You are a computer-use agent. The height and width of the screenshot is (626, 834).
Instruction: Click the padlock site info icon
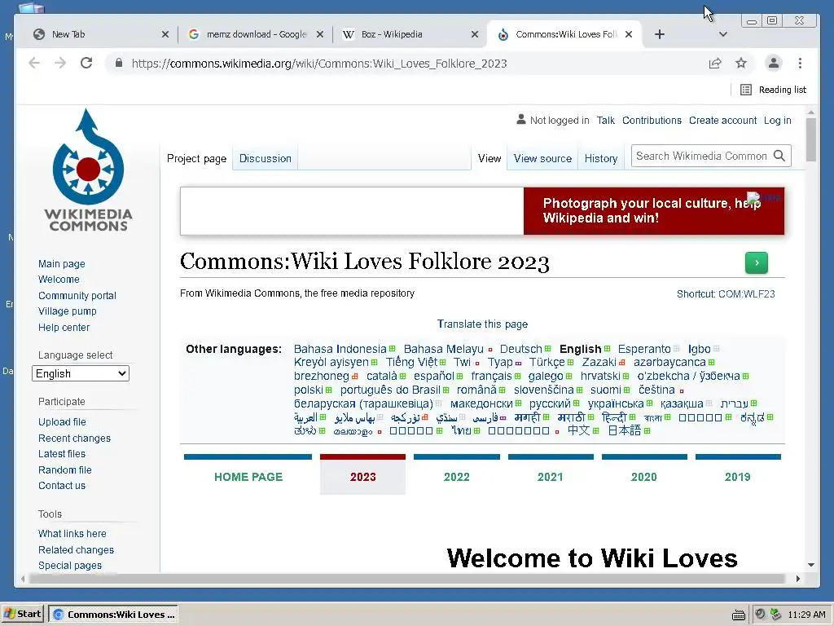pos(119,64)
